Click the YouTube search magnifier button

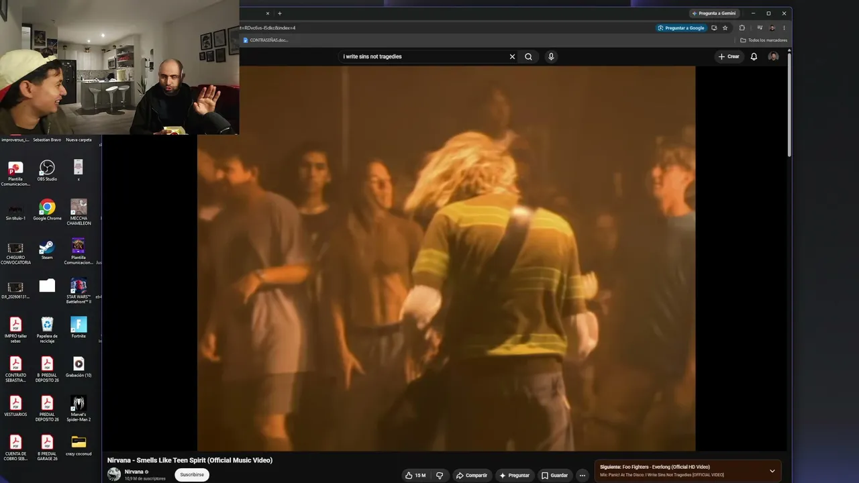point(528,56)
